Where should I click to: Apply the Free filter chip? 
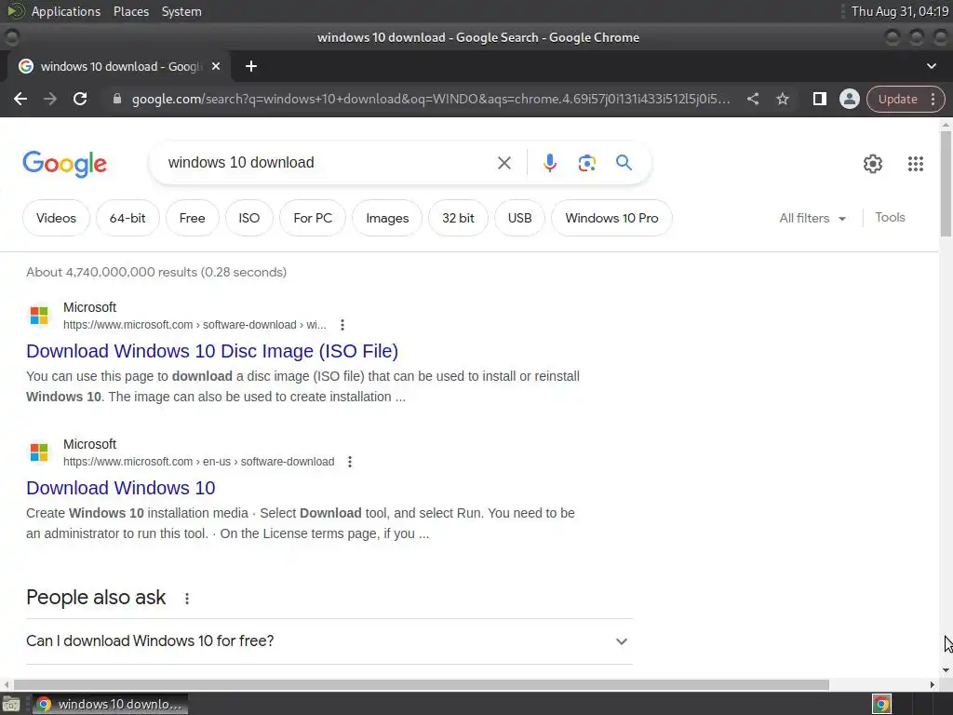[x=192, y=218]
